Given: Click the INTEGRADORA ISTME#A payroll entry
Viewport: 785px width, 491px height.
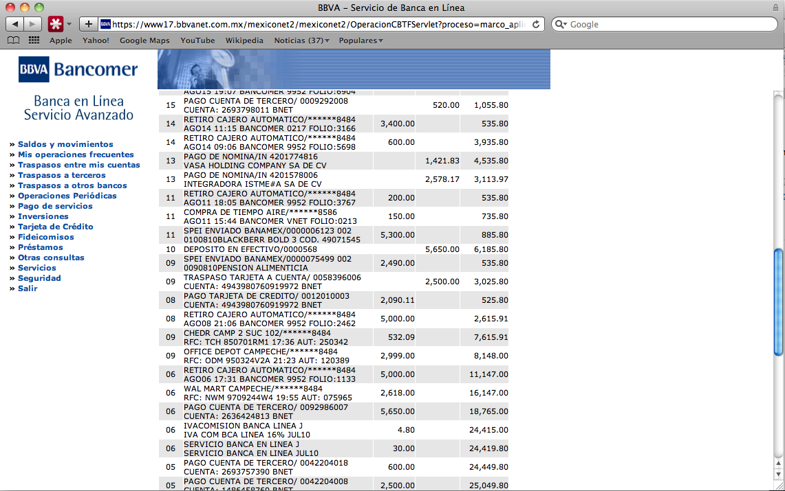Looking at the screenshot, I should 252,179.
